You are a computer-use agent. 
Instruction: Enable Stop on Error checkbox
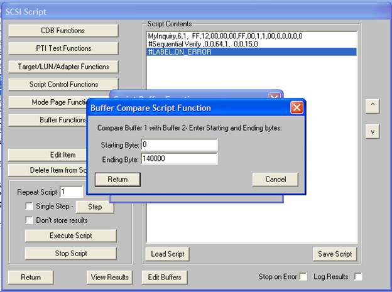point(303,276)
